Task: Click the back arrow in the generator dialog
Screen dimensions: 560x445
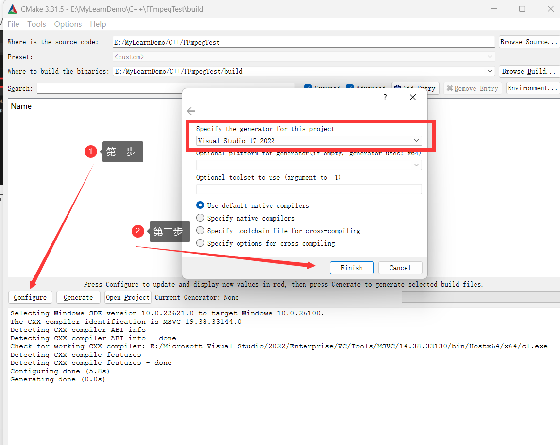Action: click(191, 111)
